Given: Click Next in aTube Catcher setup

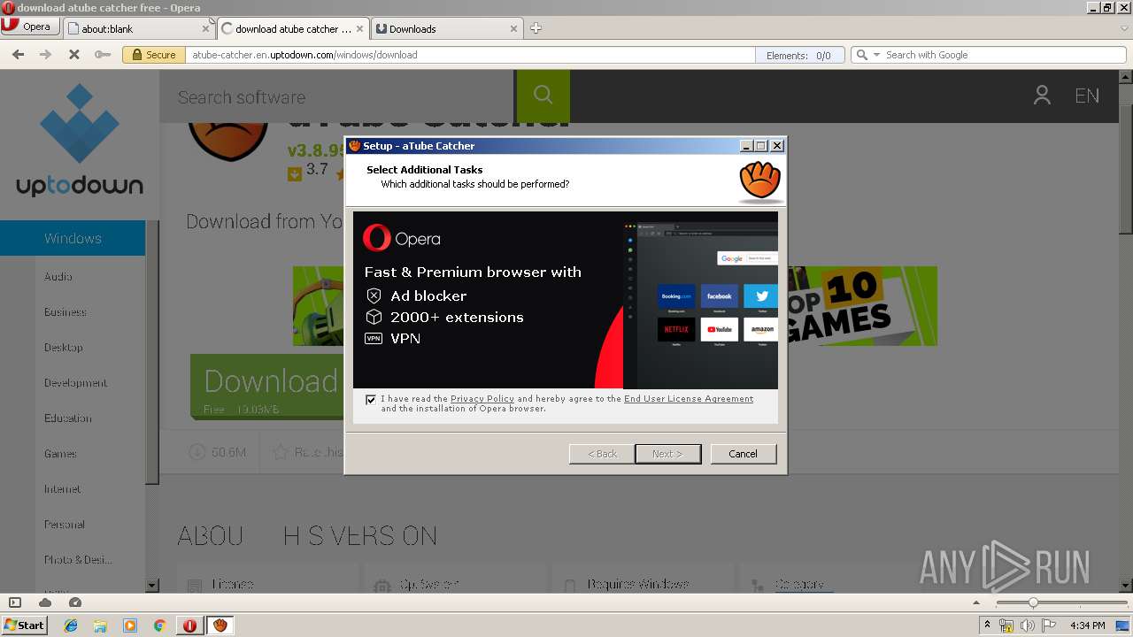Looking at the screenshot, I should pyautogui.click(x=668, y=454).
